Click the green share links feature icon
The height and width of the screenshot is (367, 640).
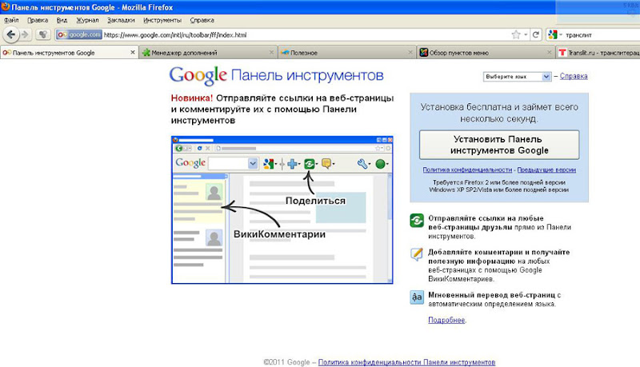[x=417, y=221]
